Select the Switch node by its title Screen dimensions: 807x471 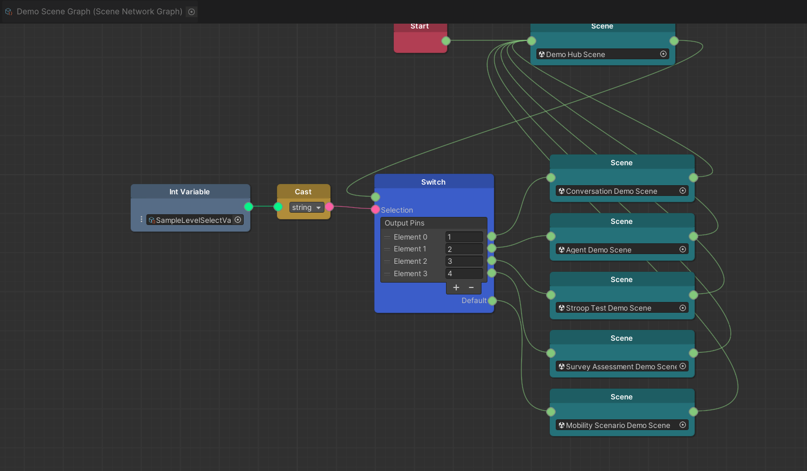434,182
